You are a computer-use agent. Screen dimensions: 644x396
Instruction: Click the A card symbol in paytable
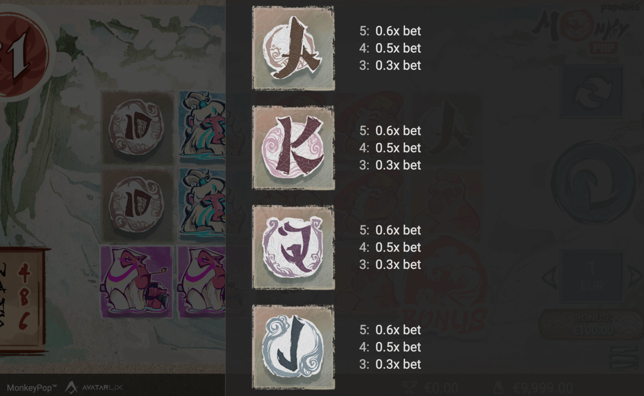pyautogui.click(x=293, y=48)
